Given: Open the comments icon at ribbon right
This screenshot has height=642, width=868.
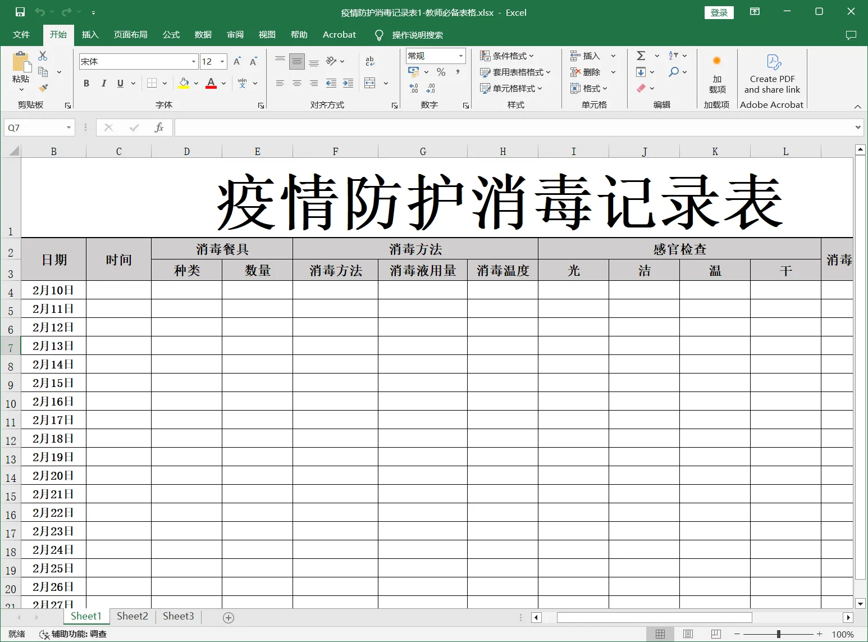Looking at the screenshot, I should pyautogui.click(x=851, y=35).
